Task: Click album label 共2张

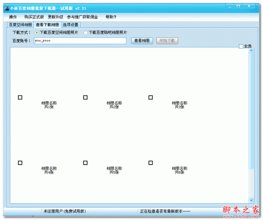Action: [x=114, y=107]
